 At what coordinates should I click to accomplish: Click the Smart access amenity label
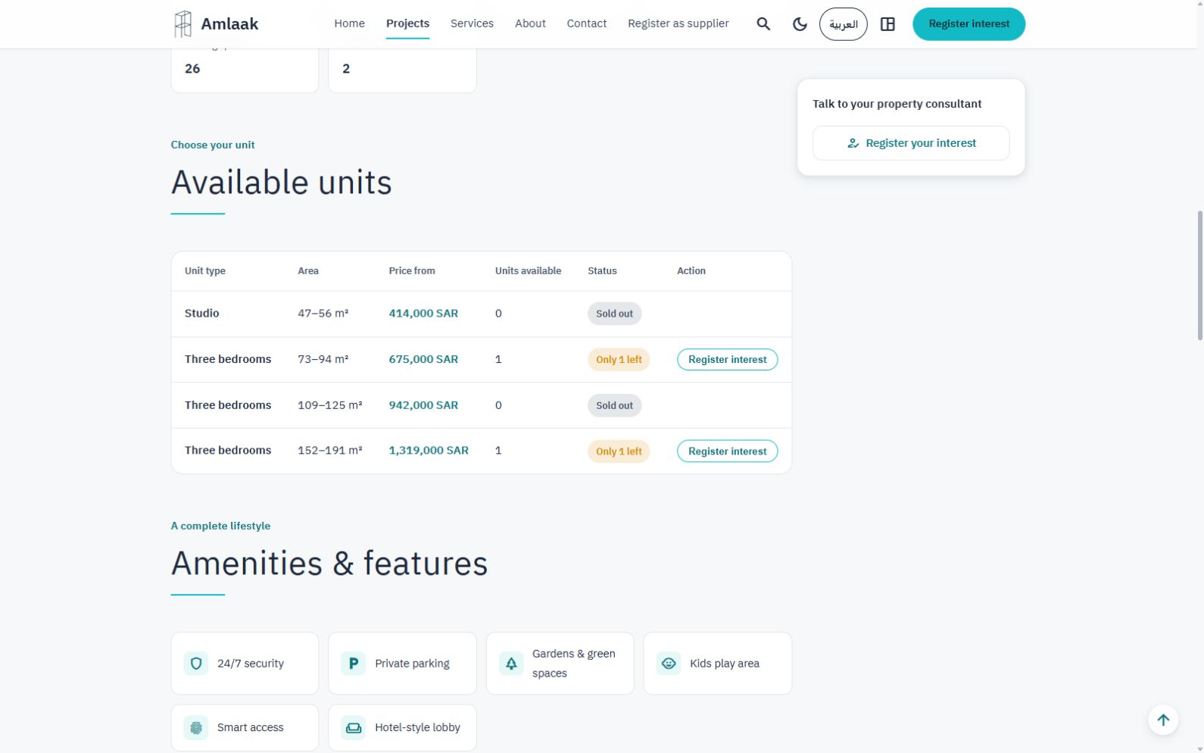251,728
